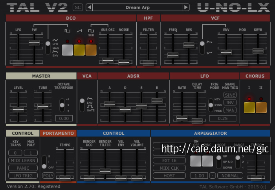Flip the VCF envelope polarity switch

(x=202, y=48)
